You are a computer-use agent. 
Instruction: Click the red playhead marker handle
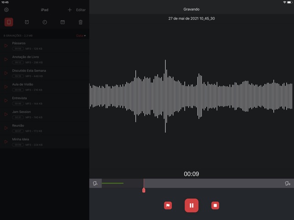144,190
